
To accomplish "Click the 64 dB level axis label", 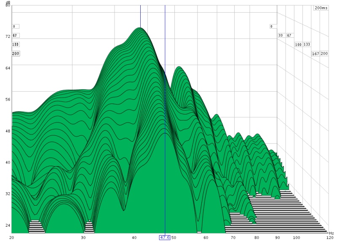I will click(x=8, y=68).
